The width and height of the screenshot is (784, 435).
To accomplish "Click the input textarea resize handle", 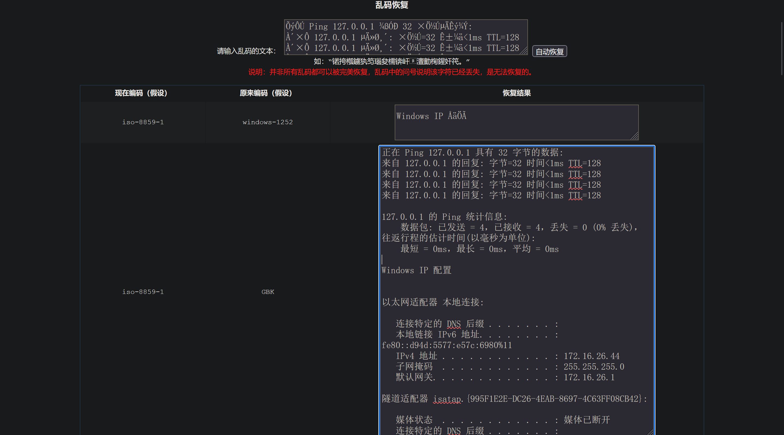I will tap(524, 51).
